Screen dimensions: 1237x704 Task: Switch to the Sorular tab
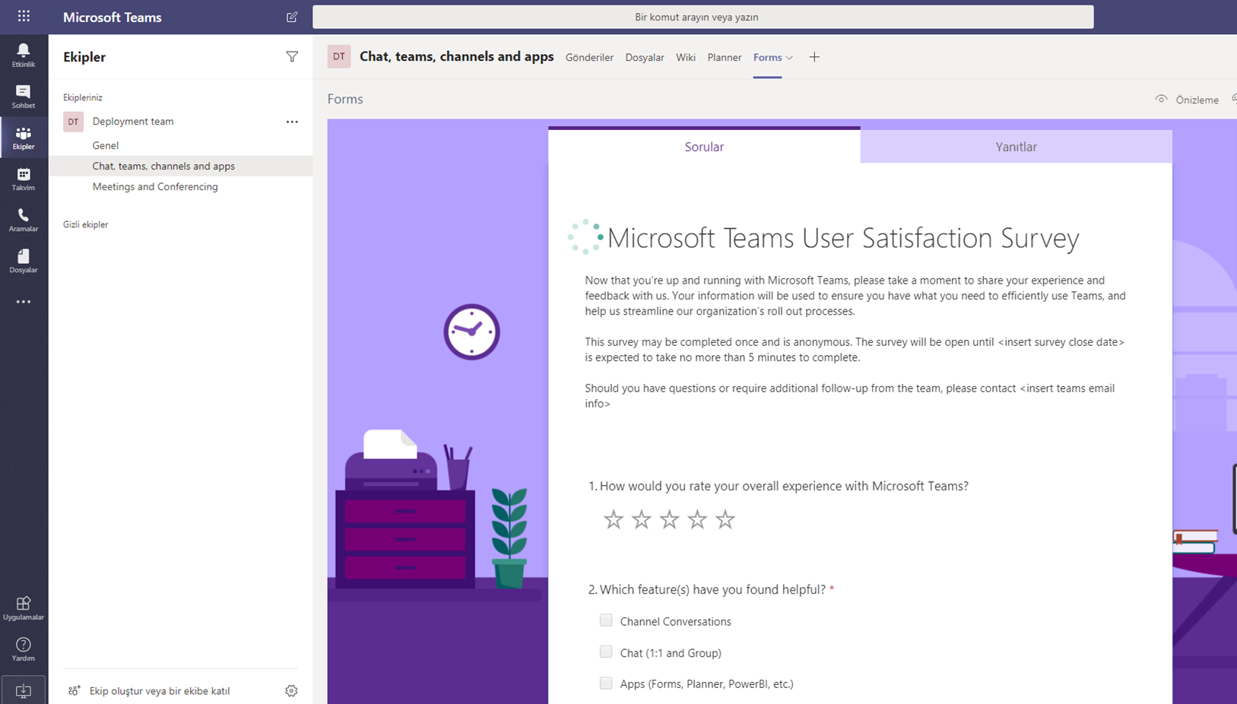[704, 146]
